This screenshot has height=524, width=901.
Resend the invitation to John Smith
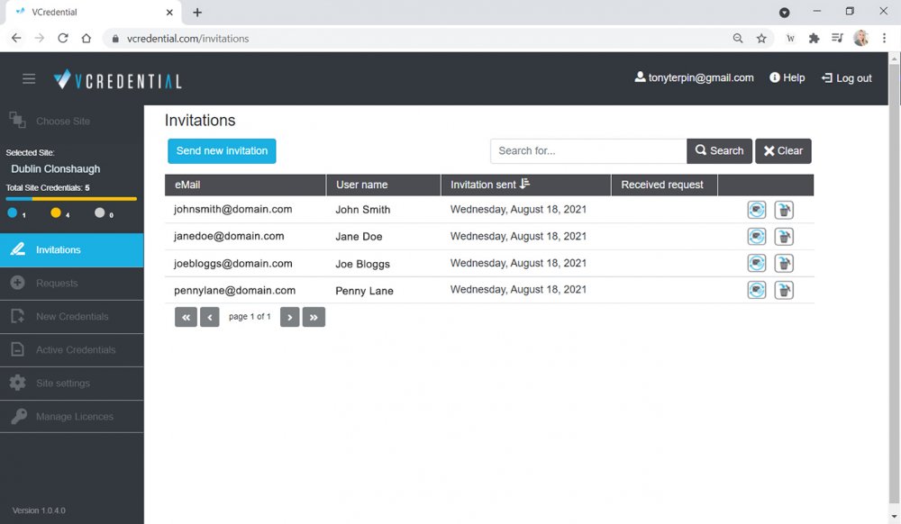click(757, 209)
